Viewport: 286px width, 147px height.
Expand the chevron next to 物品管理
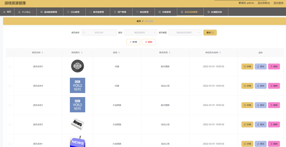point(151,12)
